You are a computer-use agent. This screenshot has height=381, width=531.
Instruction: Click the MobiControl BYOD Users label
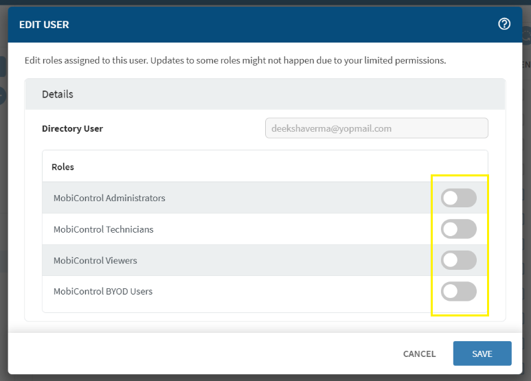(x=103, y=292)
